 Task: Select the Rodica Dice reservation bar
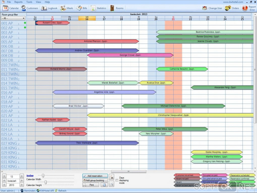pos(156,83)
